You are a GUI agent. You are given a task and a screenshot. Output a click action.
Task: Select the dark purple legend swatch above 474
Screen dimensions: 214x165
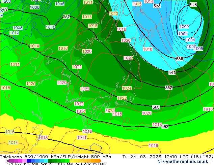11,161
